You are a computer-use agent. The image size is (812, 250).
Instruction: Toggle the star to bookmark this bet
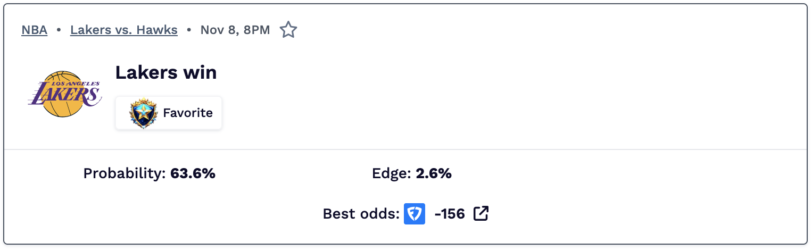point(288,30)
